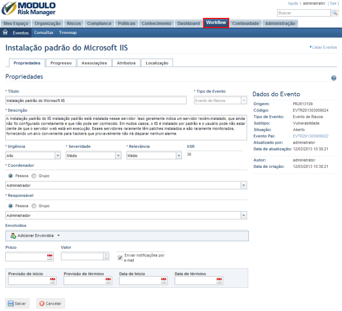The width and height of the screenshot is (342, 311).
Task: Click into the Título text field
Action: 96,101
